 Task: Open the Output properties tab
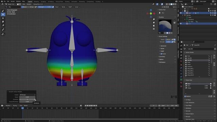click(x=181, y=52)
